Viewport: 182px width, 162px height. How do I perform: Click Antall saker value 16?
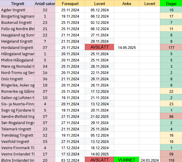click(45, 72)
